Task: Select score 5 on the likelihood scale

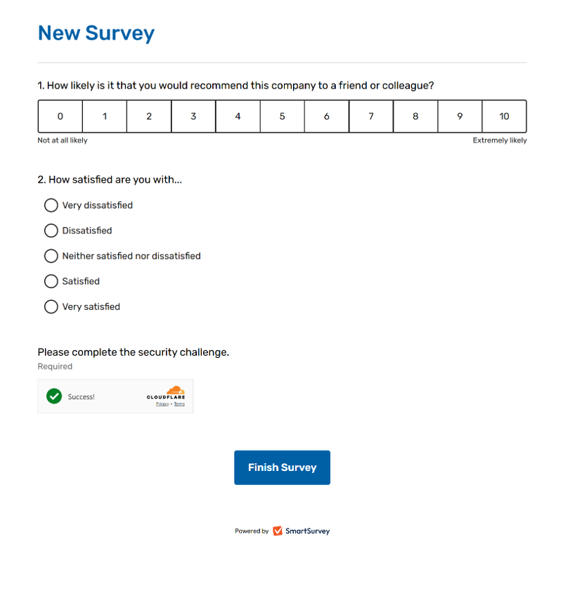Action: 282,117
